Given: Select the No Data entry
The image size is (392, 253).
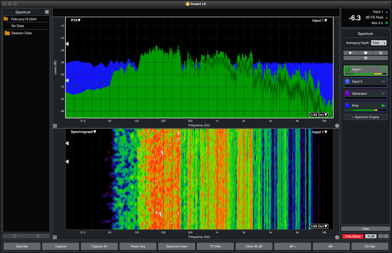Looking at the screenshot, I should tap(18, 26).
